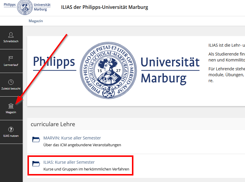Viewport: 245px width, 182px height.
Task: Select the Schreibtisch menu label
Action: click(11, 41)
